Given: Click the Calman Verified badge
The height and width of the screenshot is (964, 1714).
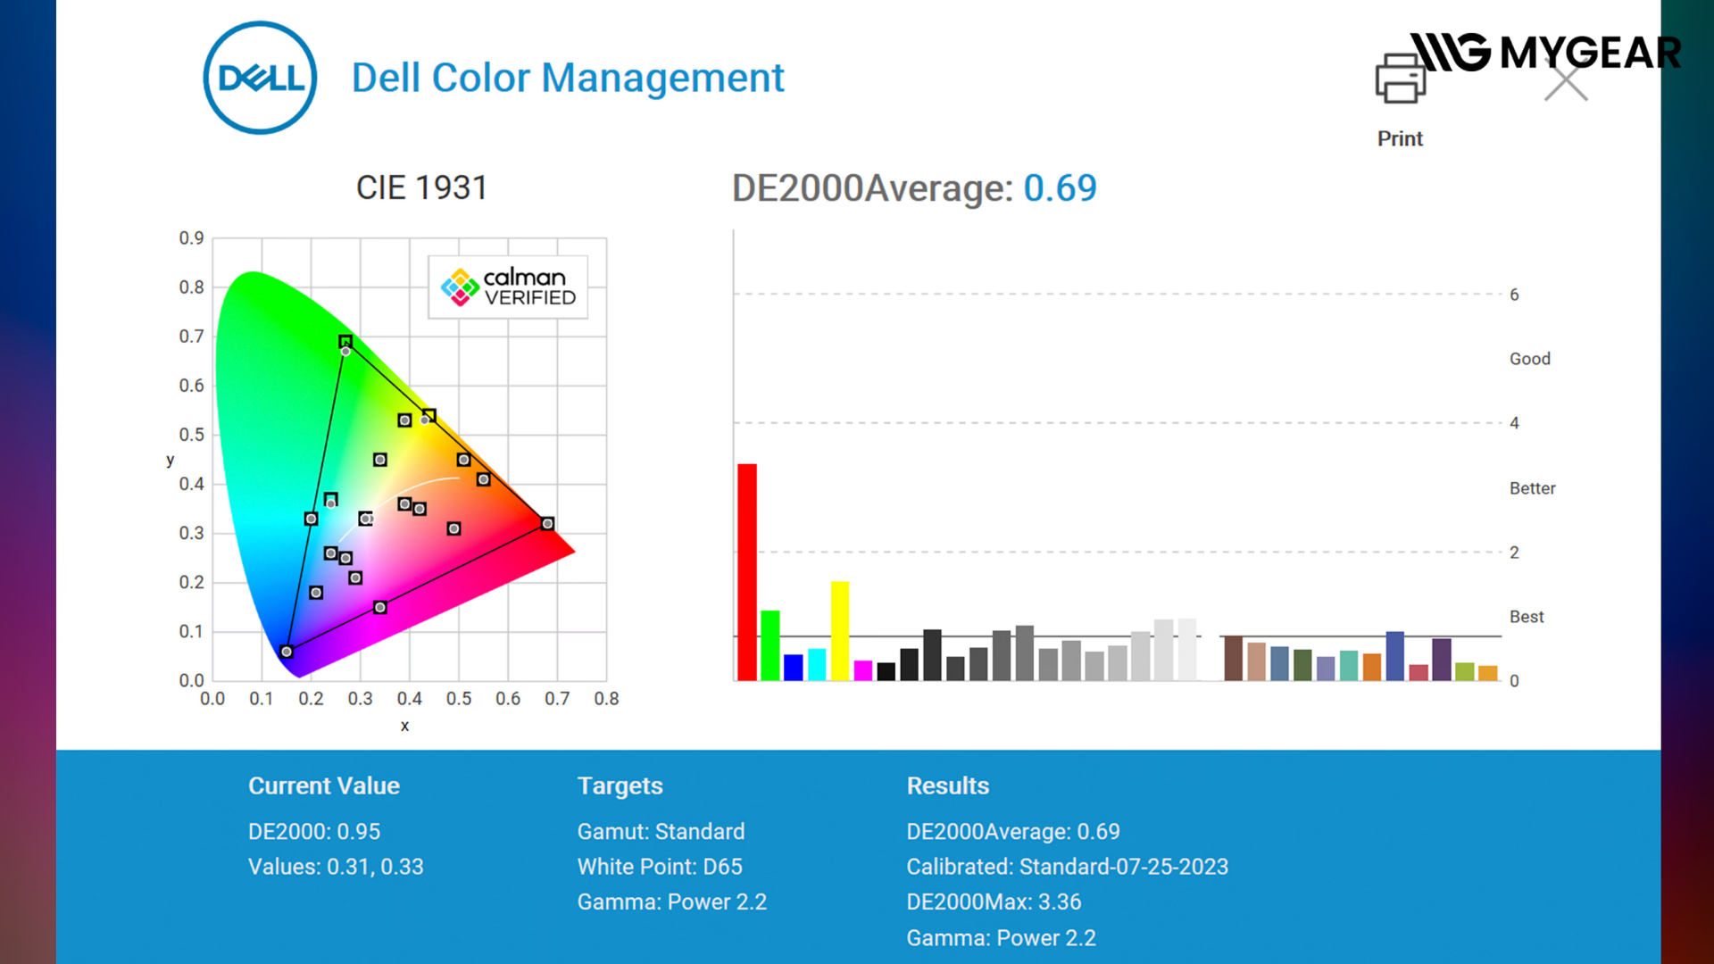Looking at the screenshot, I should [x=508, y=287].
